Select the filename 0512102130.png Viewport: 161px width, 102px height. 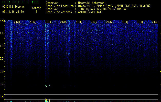pyautogui.click(x=13, y=7)
